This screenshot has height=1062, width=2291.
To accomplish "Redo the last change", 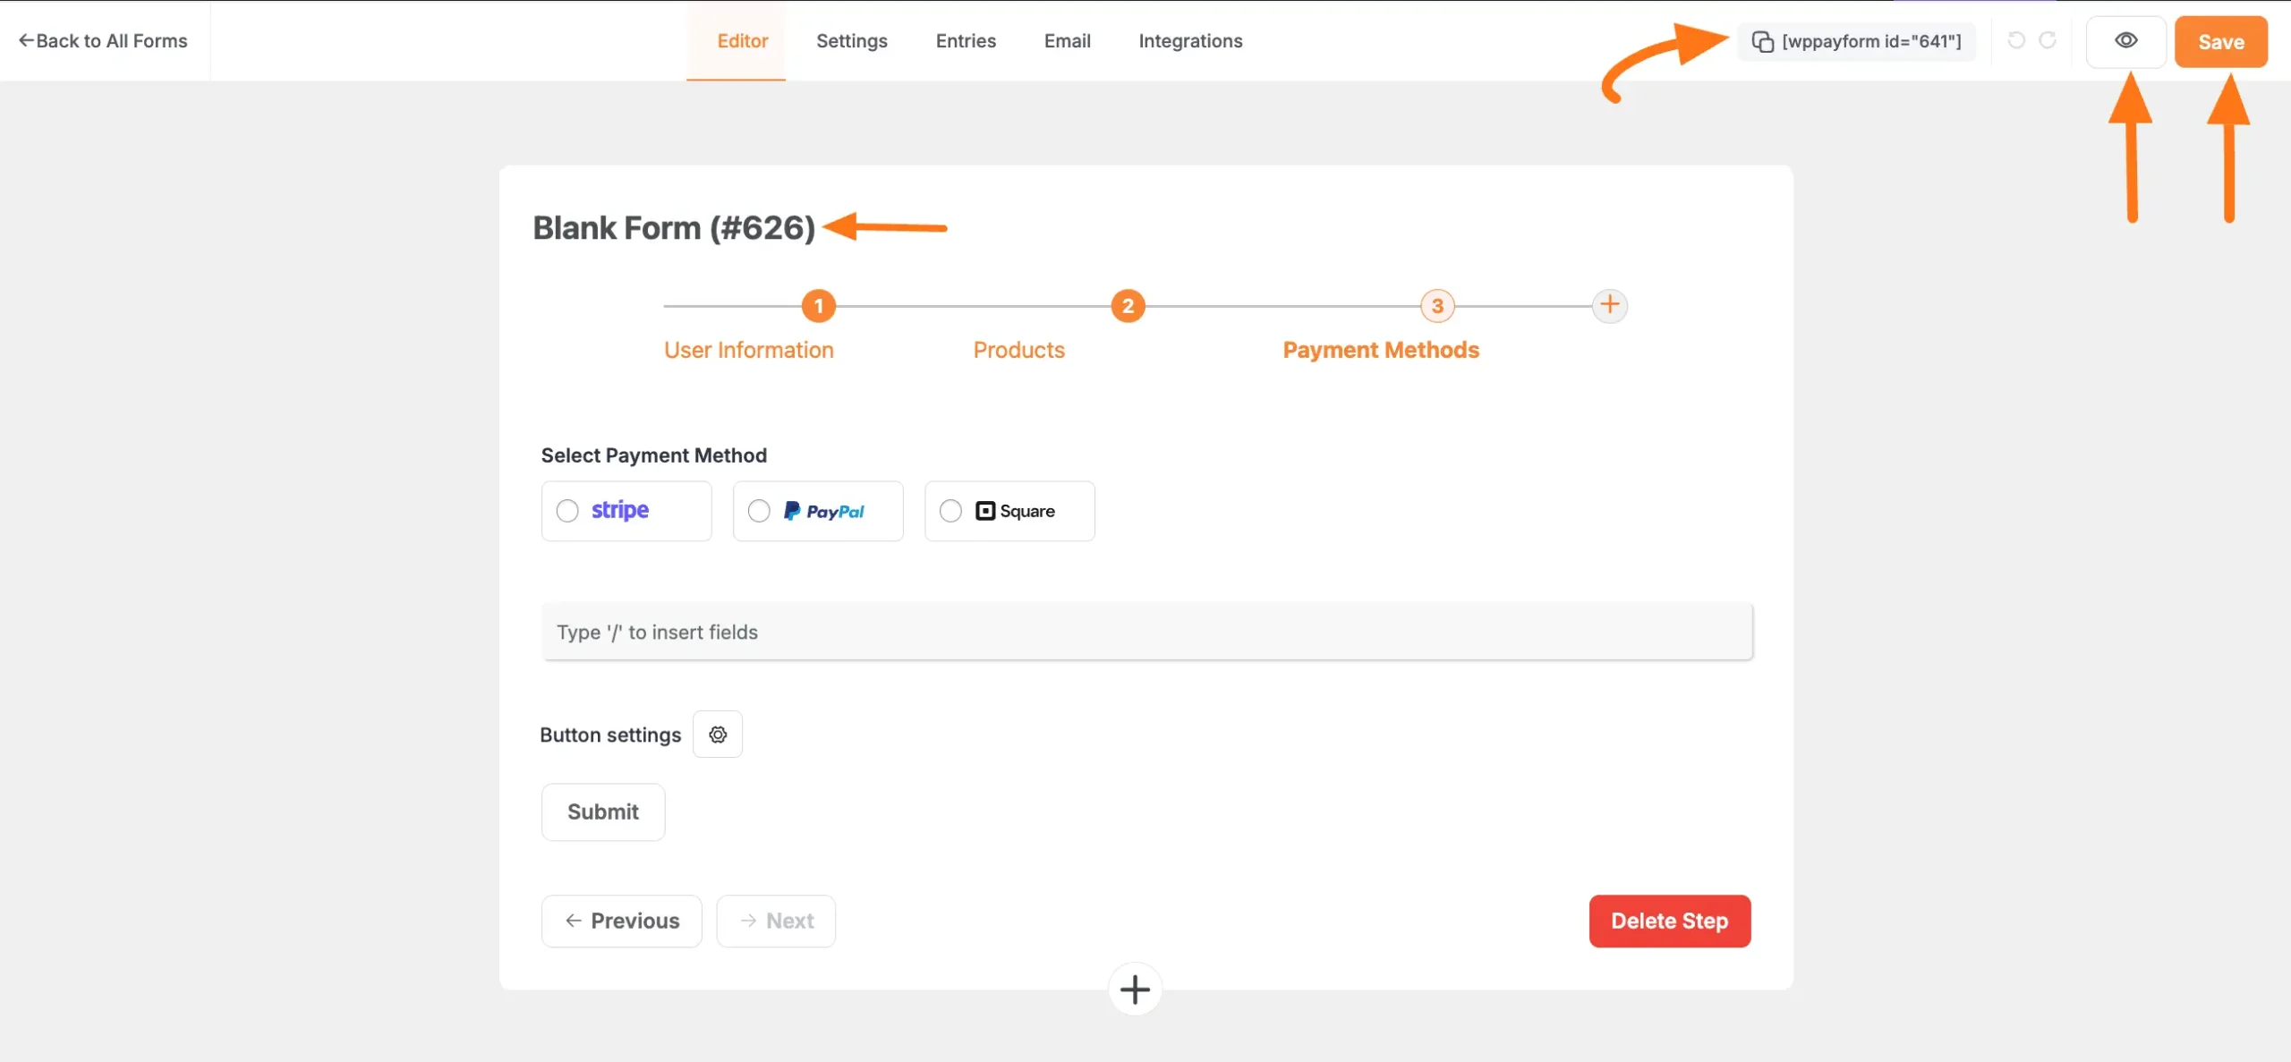I will point(2049,41).
